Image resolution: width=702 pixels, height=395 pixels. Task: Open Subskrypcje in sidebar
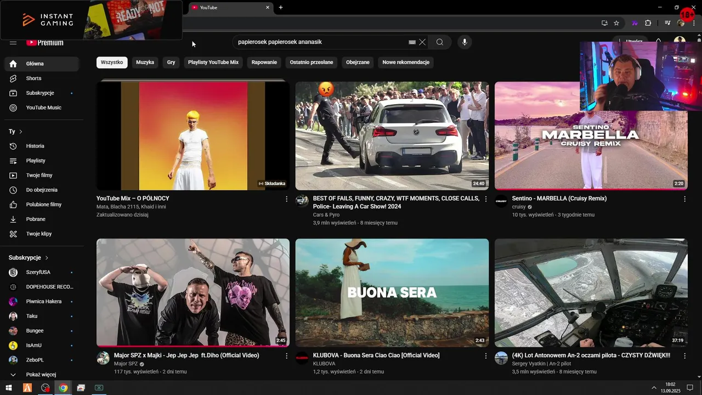[x=42, y=93]
